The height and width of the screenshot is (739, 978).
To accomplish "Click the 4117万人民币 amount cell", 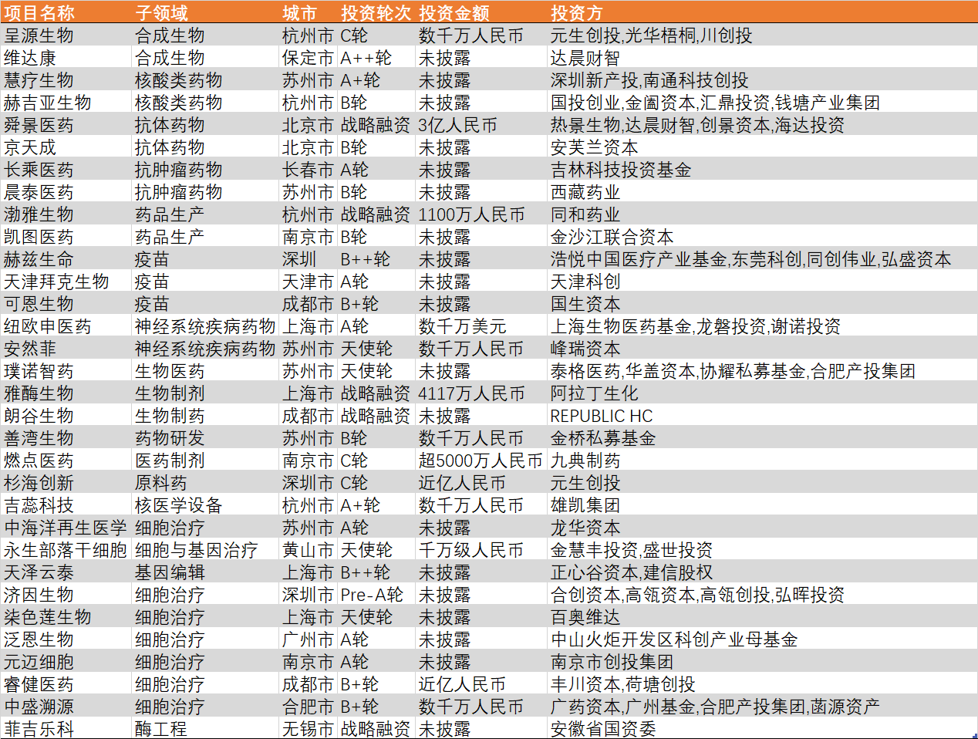I will tap(471, 393).
